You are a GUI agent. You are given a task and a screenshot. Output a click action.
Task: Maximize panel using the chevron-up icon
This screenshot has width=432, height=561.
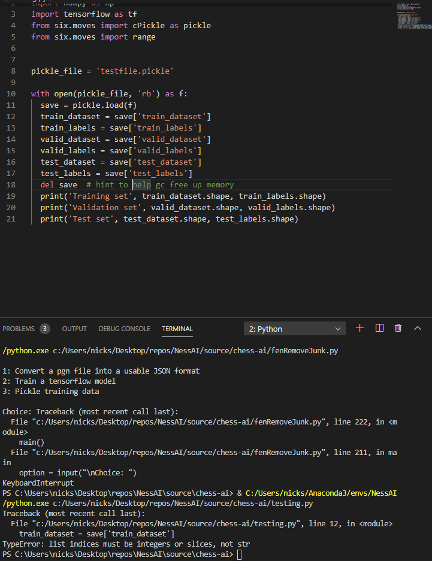418,328
